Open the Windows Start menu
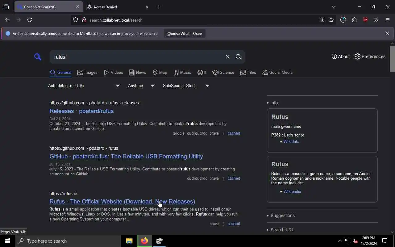The image size is (395, 247). 7,241
